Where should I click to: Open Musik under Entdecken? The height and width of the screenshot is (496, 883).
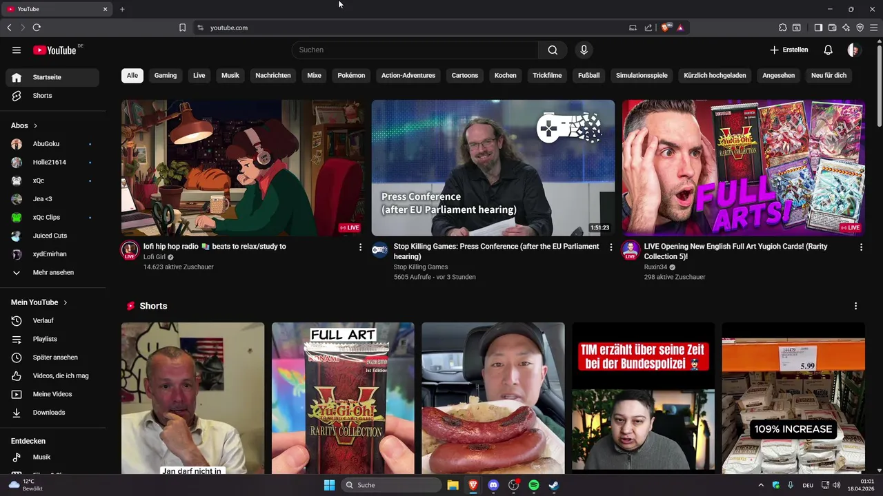tap(52, 457)
